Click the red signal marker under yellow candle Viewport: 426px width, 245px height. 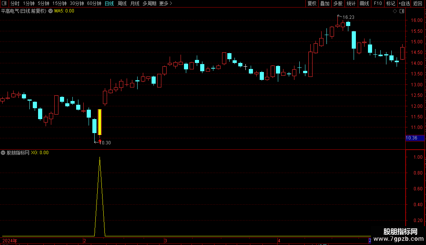click(x=100, y=141)
